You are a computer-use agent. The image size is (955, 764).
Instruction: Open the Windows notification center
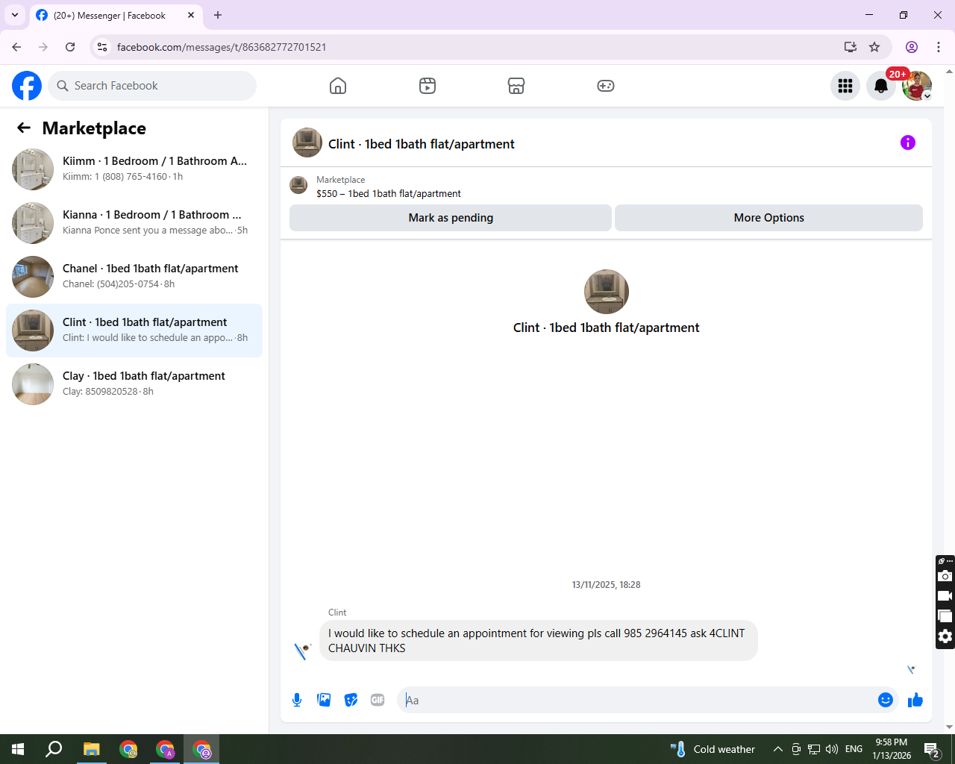(932, 749)
